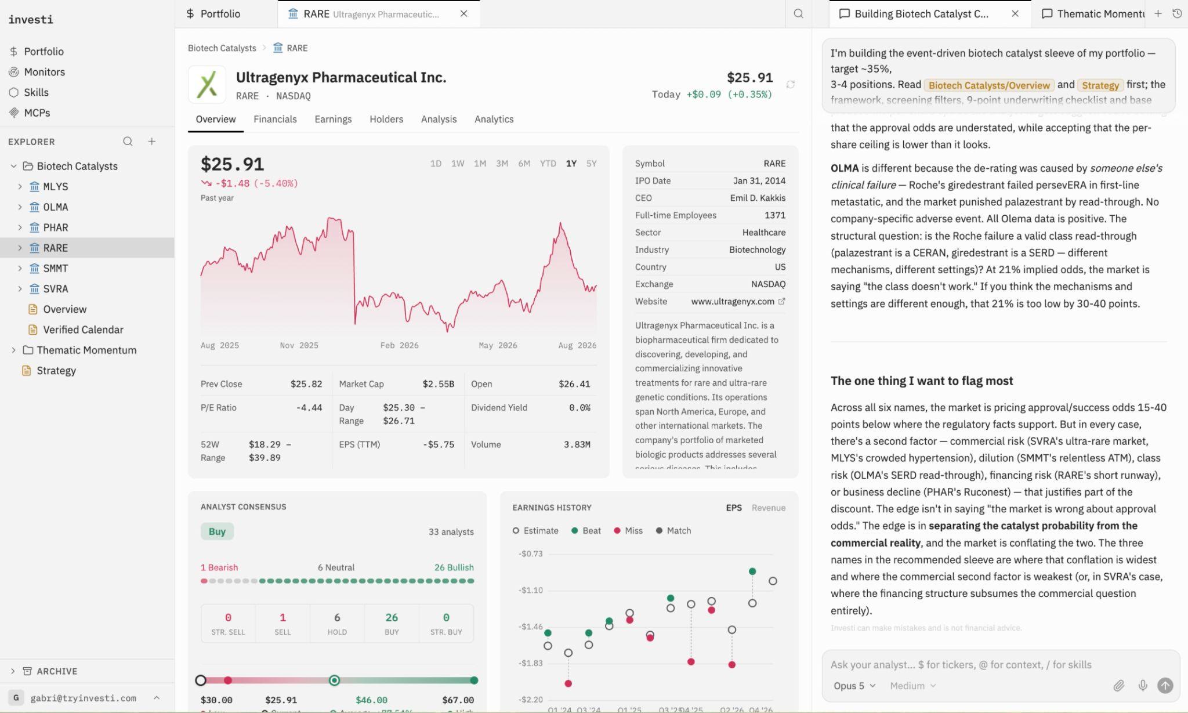The height and width of the screenshot is (713, 1188).
Task: Collapse the Biotech Catalysts folder
Action: tap(13, 167)
